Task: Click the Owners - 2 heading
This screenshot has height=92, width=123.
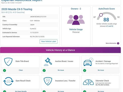Action: click(x=76, y=9)
